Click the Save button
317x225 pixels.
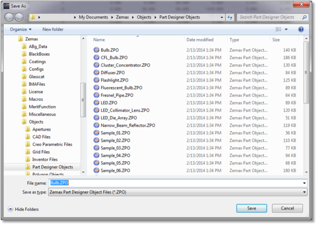252,208
